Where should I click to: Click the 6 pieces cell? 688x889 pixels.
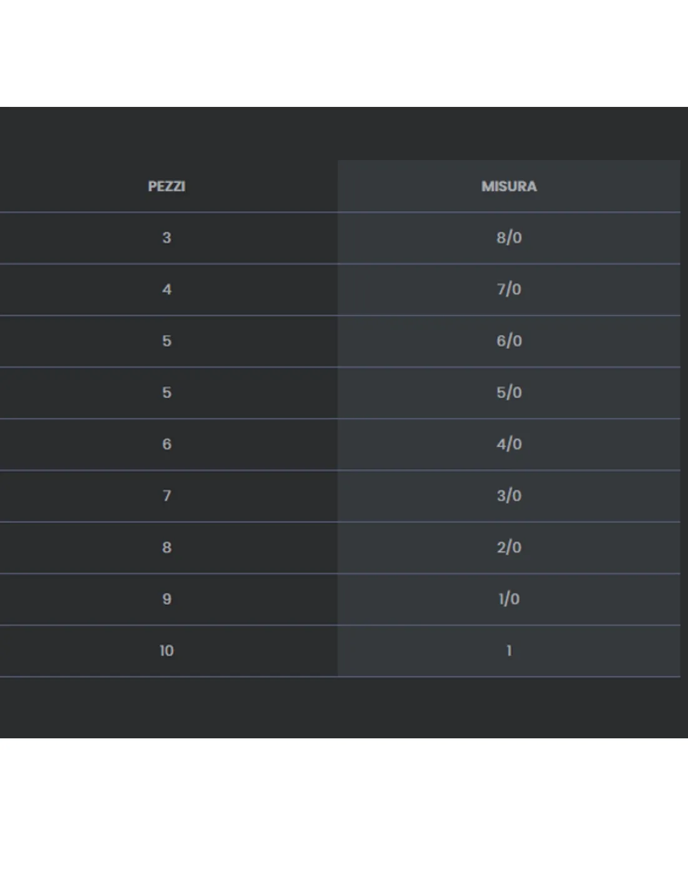click(x=166, y=444)
